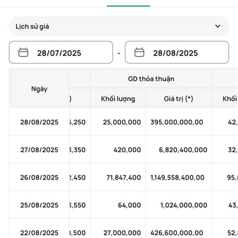238x238 pixels.
Task: Select the 25/08/2025 row date
Action: (39, 205)
